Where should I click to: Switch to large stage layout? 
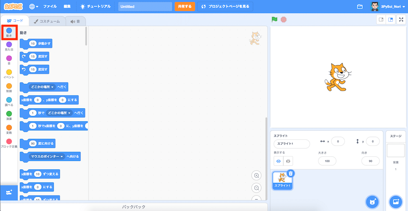pos(390,20)
